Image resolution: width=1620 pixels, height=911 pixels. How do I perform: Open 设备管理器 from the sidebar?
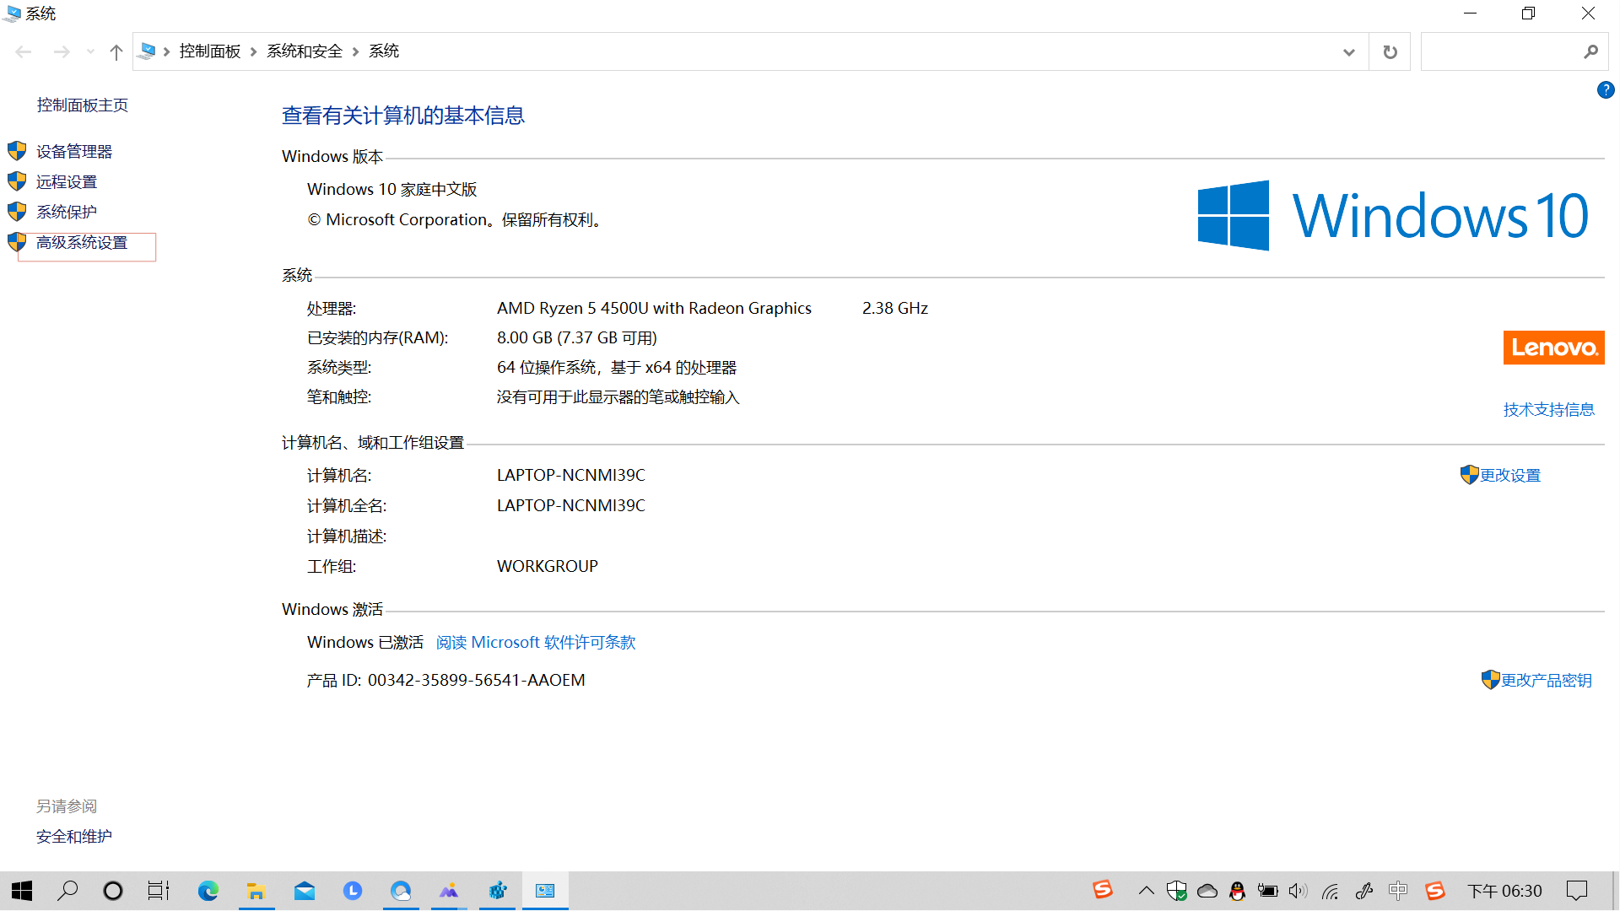[x=74, y=152]
